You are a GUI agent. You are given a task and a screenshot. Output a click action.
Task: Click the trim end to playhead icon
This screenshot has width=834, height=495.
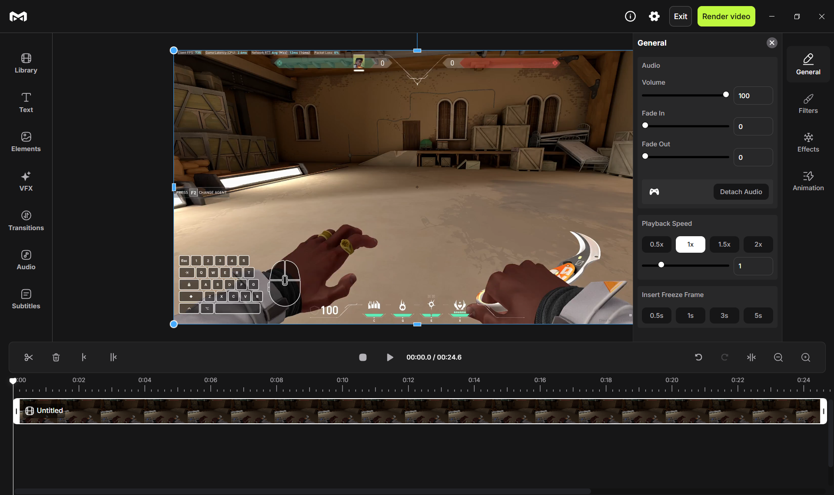(x=113, y=357)
